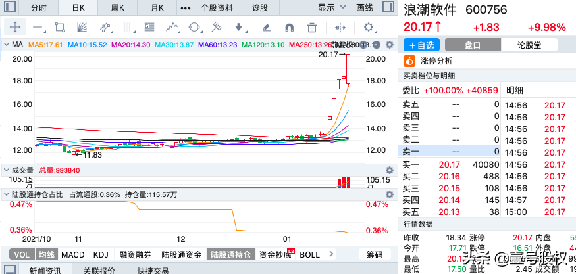The width and height of the screenshot is (576, 274).
Task: Click the 15:00 trade detail row
Action: coord(540,212)
